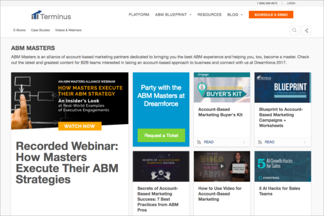Open the RESOURCES menu item
This screenshot has height=216, width=324.
(210, 15)
